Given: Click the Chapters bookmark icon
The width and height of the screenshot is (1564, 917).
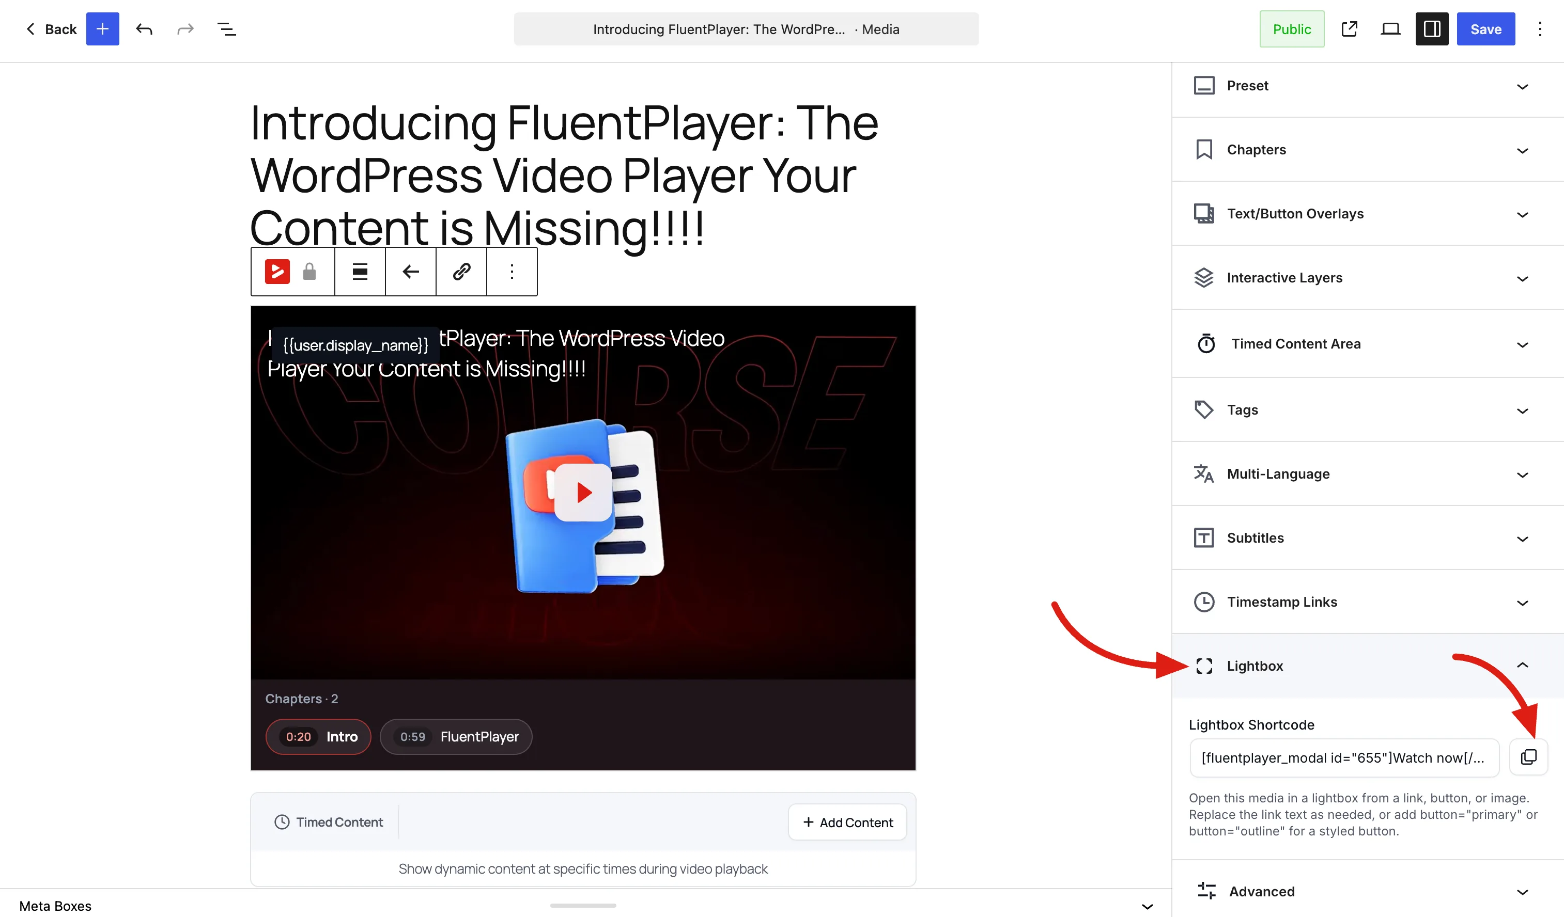Looking at the screenshot, I should [1204, 149].
